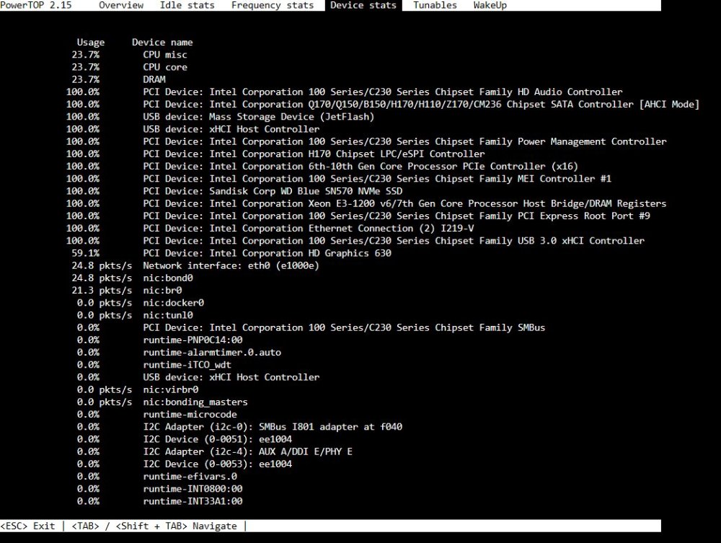
Task: Click the MEI Controller #1 row
Action: 338,179
